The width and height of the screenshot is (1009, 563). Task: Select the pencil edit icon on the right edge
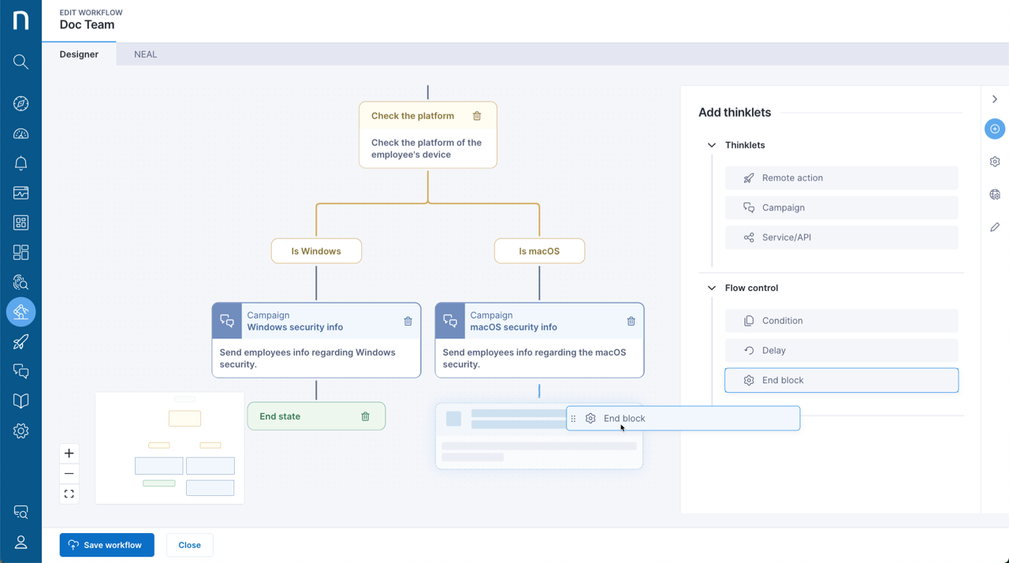pos(994,227)
